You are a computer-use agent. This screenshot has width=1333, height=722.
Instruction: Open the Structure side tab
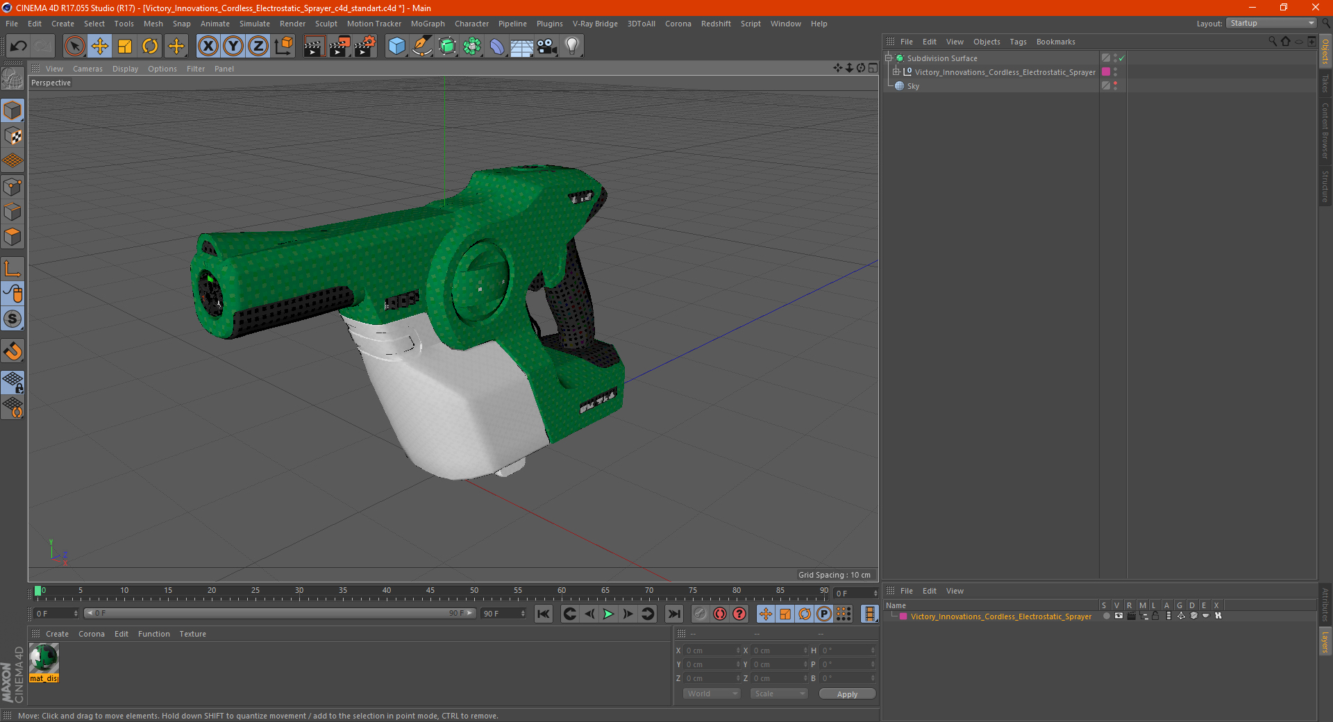click(1325, 185)
